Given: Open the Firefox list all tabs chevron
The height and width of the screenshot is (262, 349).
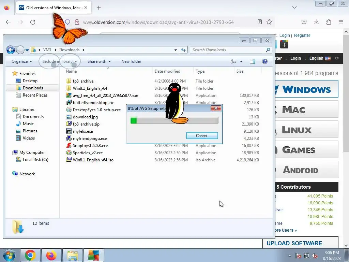Looking at the screenshot, I should [294, 8].
